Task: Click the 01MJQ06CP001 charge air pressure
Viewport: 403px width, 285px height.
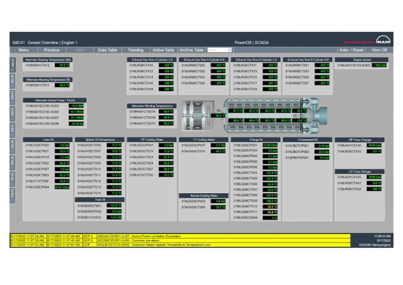Action: 270,145
